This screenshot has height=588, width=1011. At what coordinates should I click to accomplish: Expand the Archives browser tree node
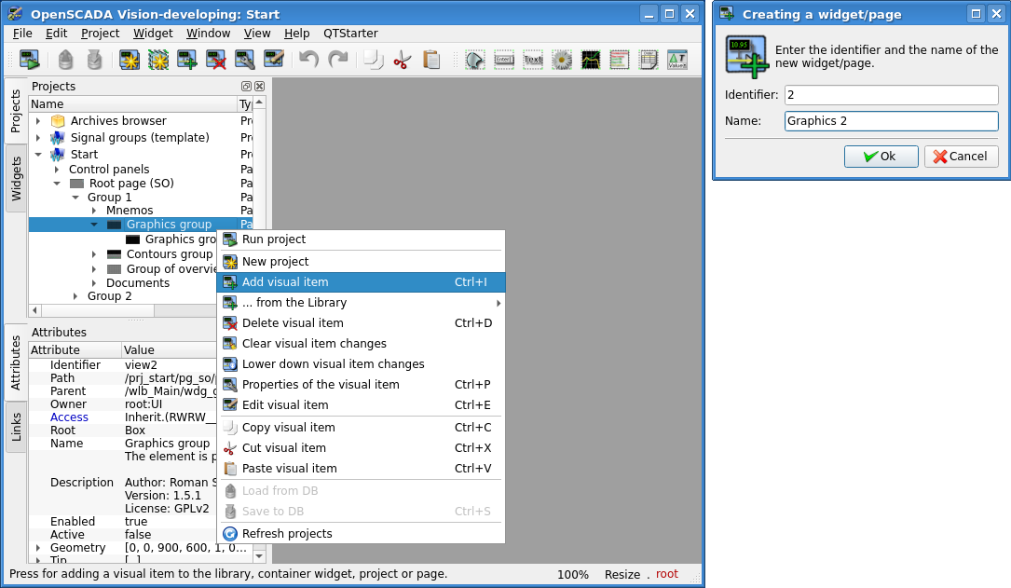point(38,121)
